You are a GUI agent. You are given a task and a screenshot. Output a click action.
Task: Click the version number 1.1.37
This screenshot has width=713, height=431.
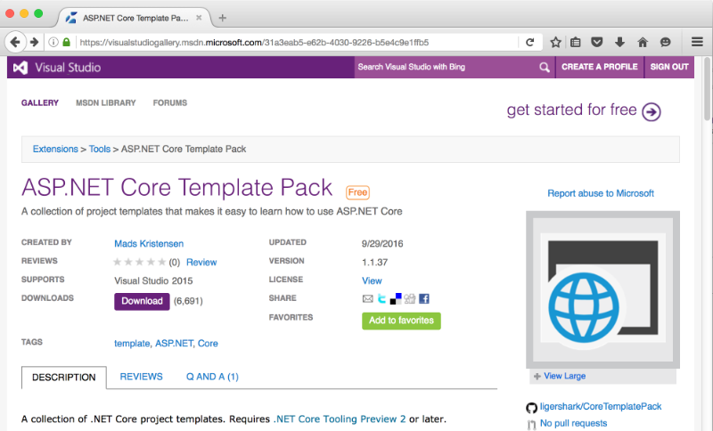coord(374,262)
